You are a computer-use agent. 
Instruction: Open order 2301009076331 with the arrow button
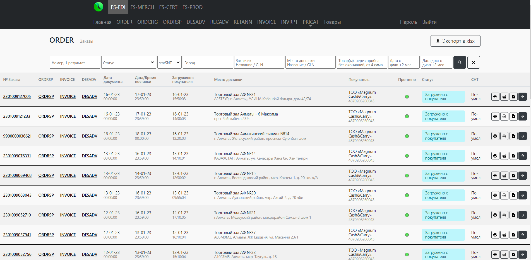pyautogui.click(x=522, y=156)
